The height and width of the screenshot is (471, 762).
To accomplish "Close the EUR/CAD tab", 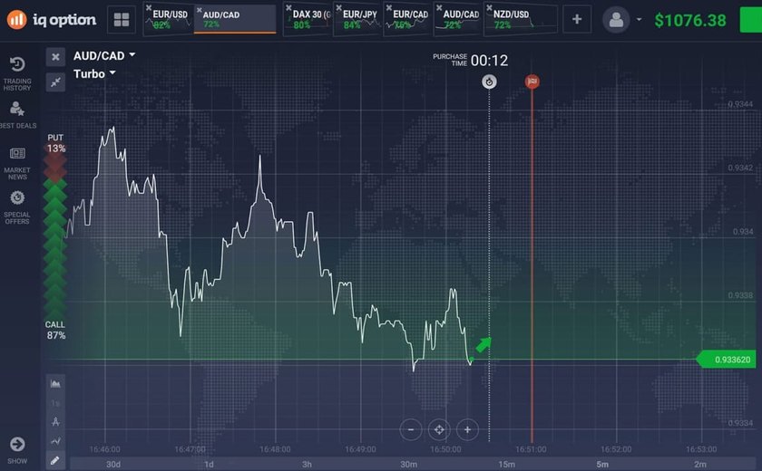I will [x=389, y=8].
